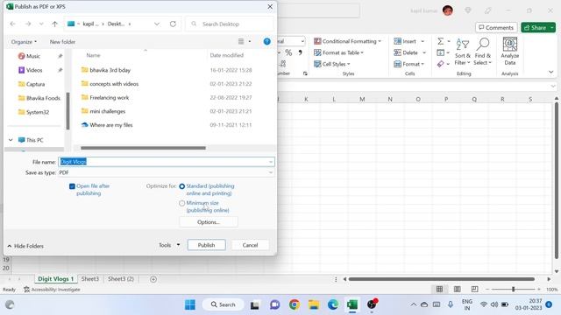Click Conditional Formatting in Excel ribbon
This screenshot has height=315, width=561.
pos(347,41)
